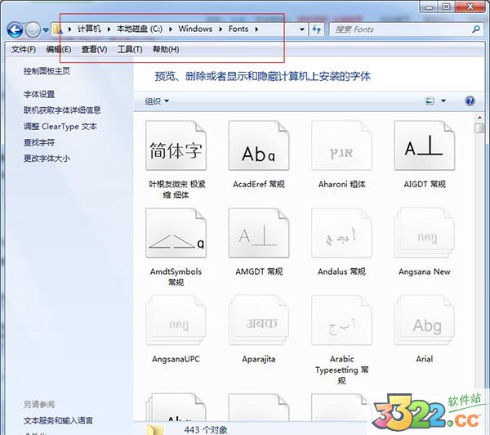Viewport: 490px width, 435px height.
Task: Click the magnifier search icon
Action: click(x=476, y=29)
